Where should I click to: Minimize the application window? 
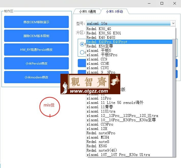pos(149,3)
